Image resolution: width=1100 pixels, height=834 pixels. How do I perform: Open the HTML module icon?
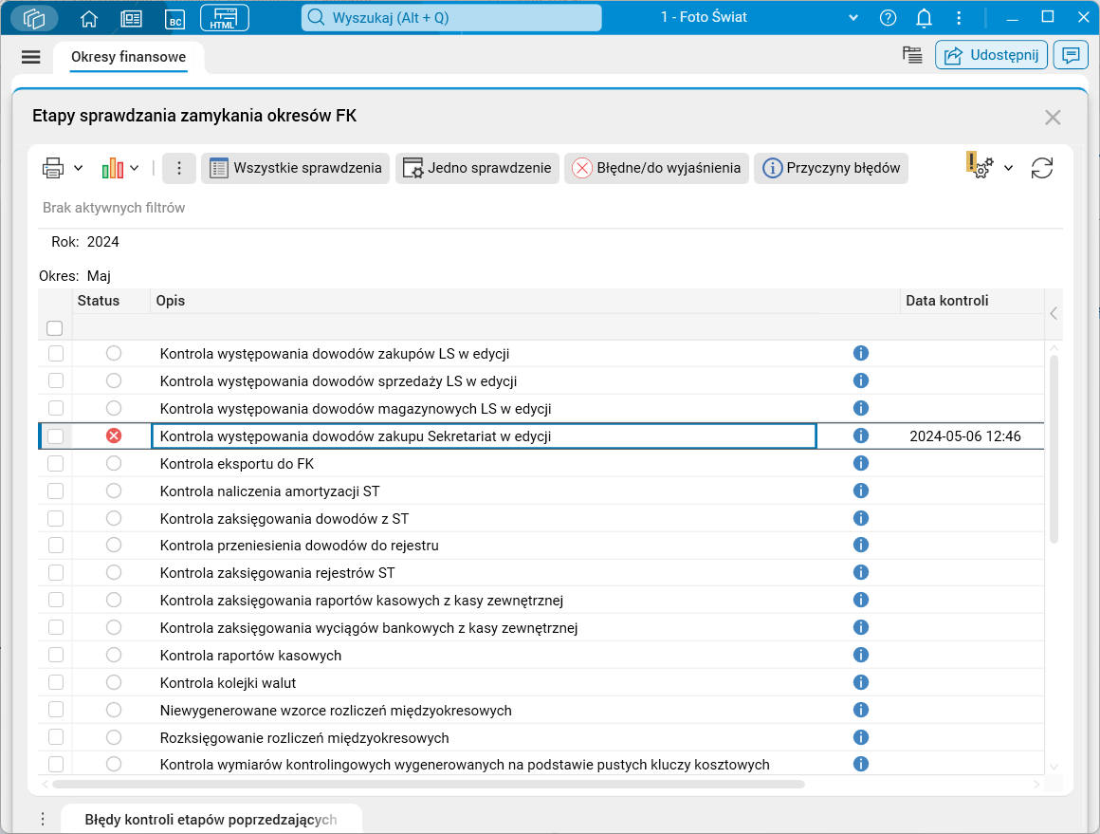[x=224, y=17]
